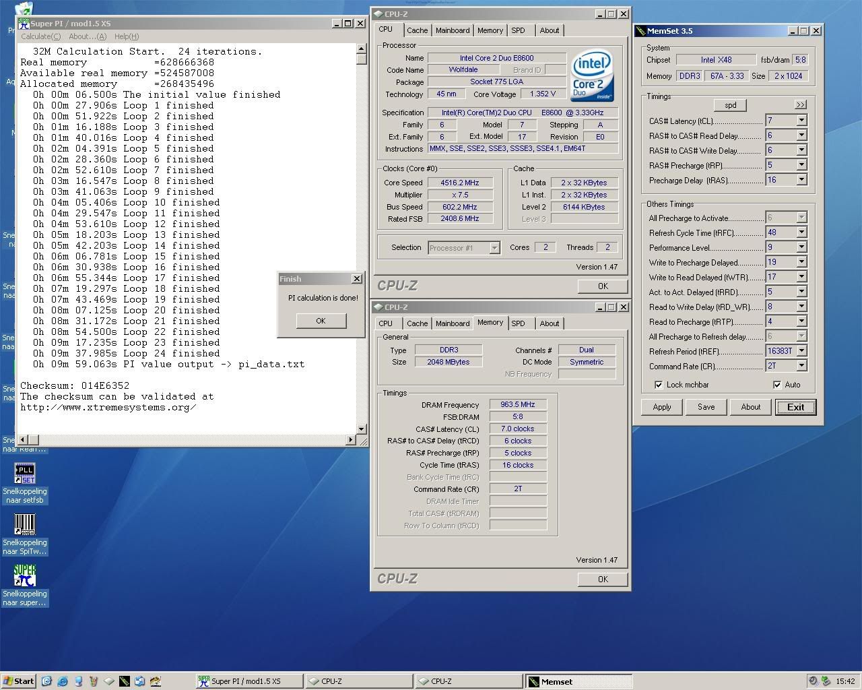Open Read to Write Delay (tRD_WR) dropdown
This screenshot has height=690, width=862.
[801, 307]
